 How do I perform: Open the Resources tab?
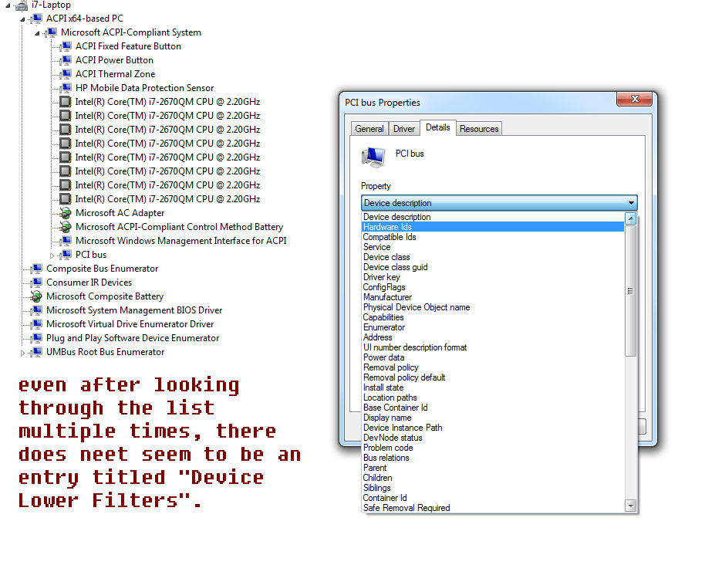[x=478, y=129]
